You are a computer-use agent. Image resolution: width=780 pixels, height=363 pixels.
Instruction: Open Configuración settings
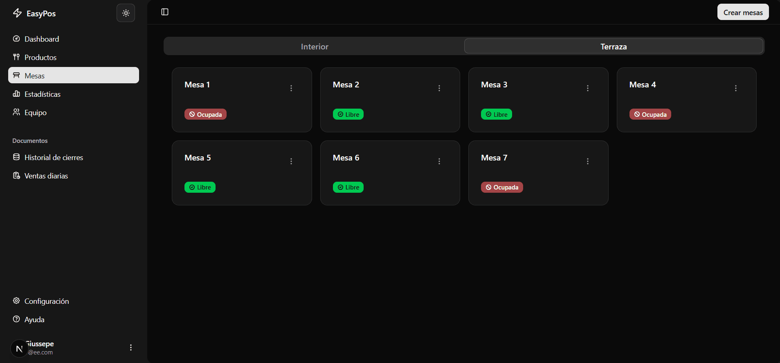pyautogui.click(x=46, y=301)
